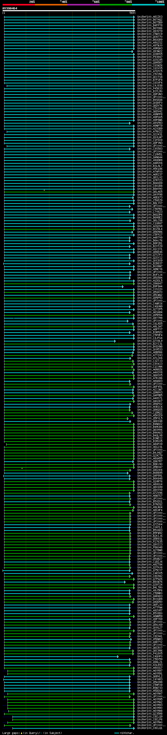The width and height of the screenshot is (167, 735).
Task: Open hit UniRef100_A7TZ43
Action: (150, 356)
